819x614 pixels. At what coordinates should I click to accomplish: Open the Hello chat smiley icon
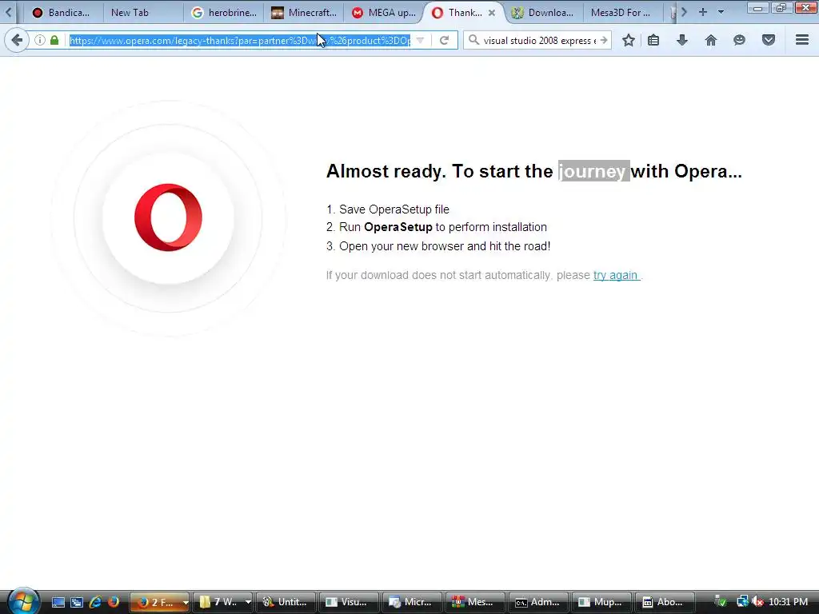pos(739,40)
